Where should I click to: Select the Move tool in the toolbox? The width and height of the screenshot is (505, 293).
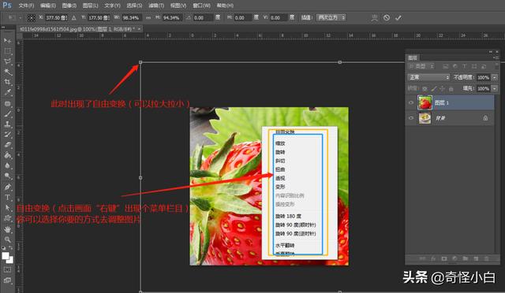7,41
